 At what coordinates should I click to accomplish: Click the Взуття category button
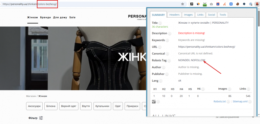point(86,106)
